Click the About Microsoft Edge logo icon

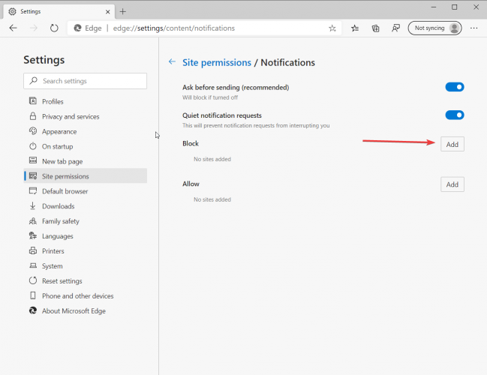pos(32,310)
